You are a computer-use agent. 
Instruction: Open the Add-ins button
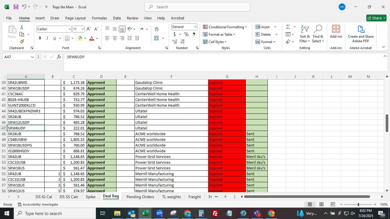[x=336, y=32]
